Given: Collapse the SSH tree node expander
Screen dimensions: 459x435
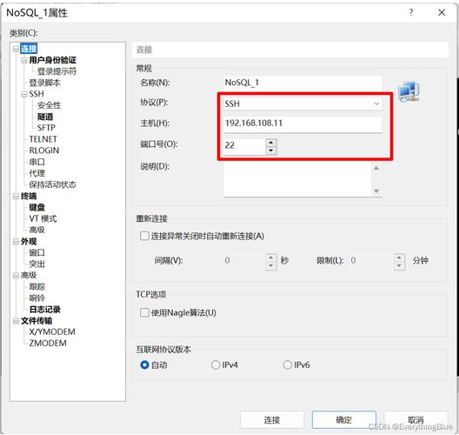Looking at the screenshot, I should (24, 94).
